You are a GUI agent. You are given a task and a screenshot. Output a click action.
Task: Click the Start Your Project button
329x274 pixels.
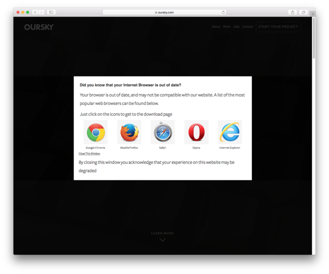tap(278, 27)
